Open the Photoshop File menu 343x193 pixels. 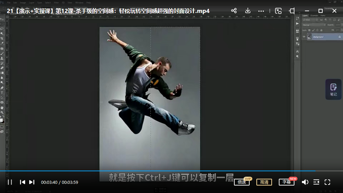9,3
